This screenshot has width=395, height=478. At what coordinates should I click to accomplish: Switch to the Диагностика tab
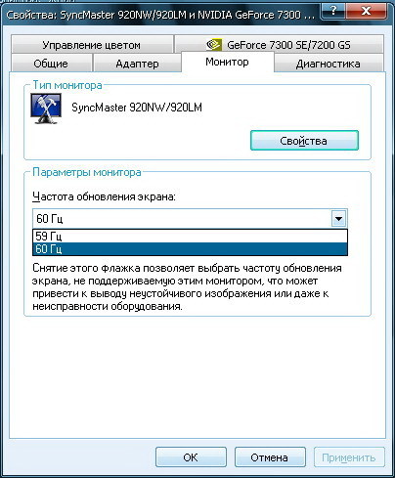329,64
